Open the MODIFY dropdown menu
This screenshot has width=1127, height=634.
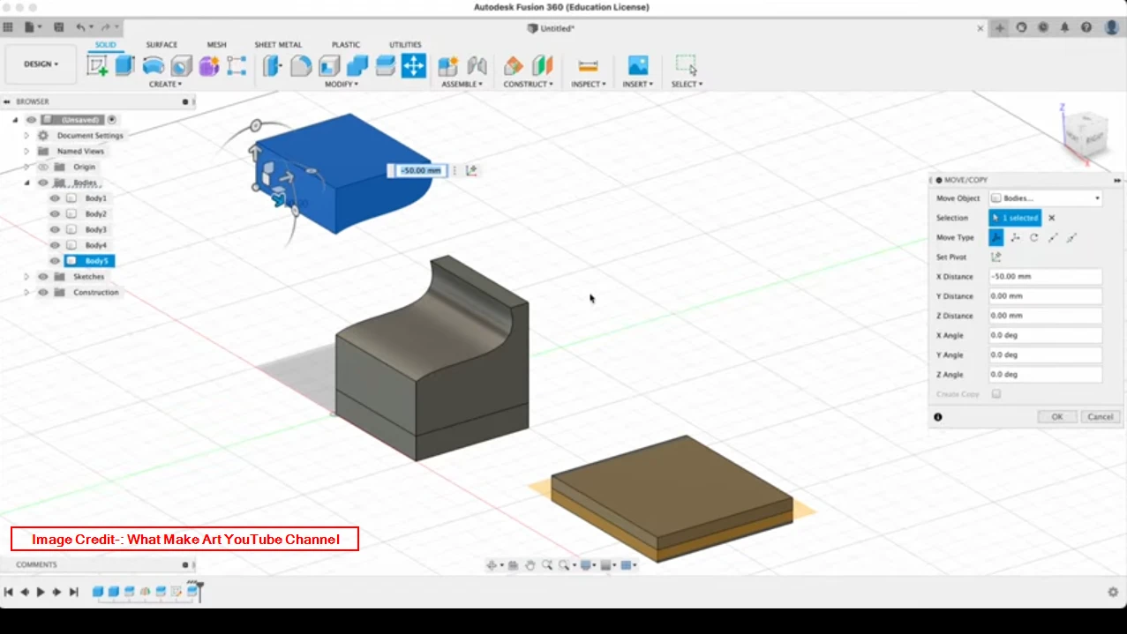[342, 85]
